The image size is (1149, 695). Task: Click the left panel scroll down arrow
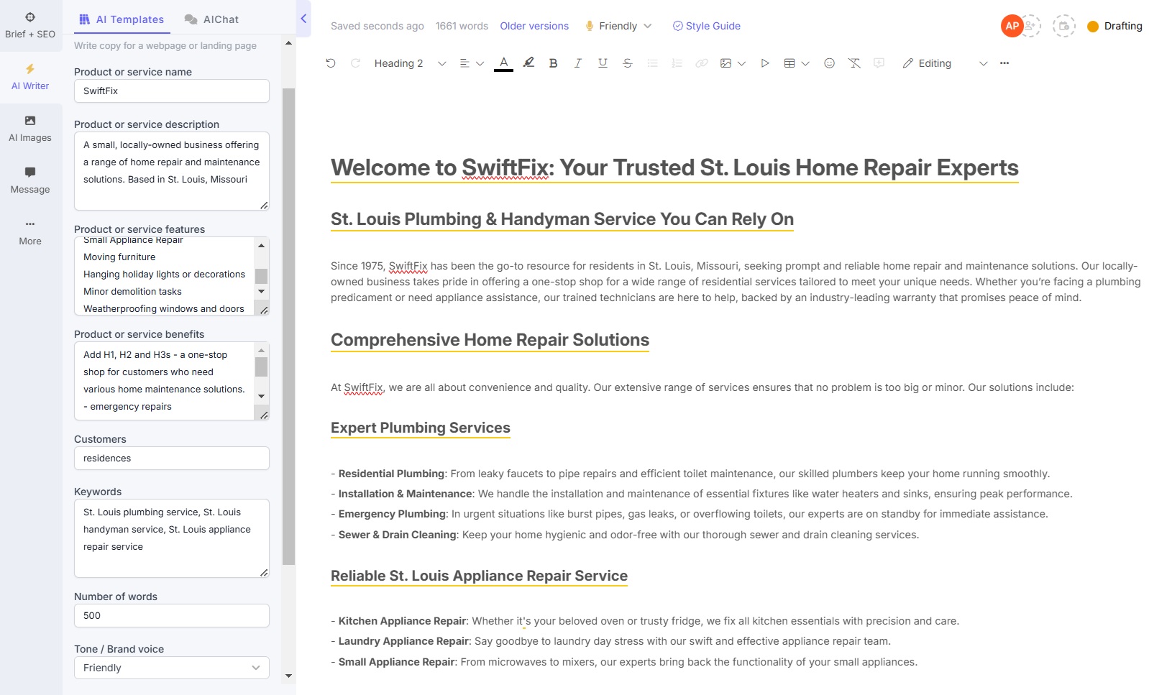(x=288, y=676)
